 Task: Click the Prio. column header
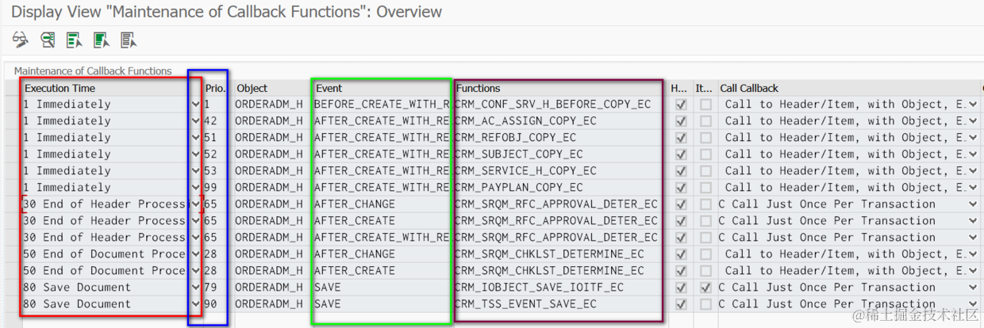pos(217,88)
